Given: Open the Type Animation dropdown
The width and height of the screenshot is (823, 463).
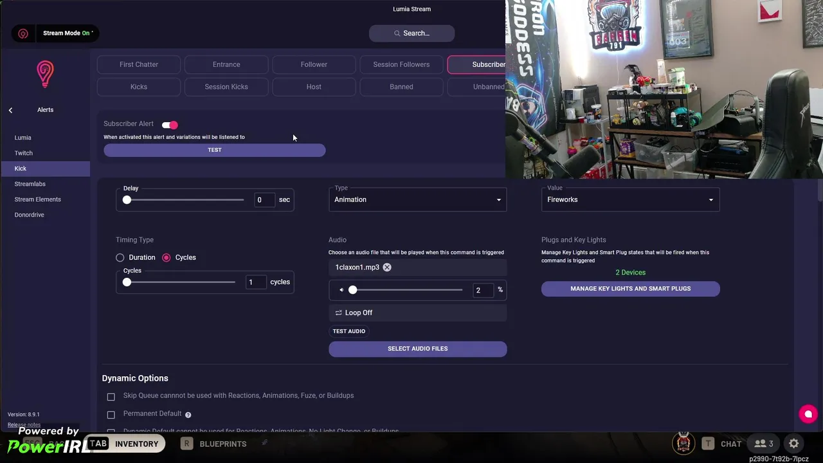Looking at the screenshot, I should pos(418,199).
